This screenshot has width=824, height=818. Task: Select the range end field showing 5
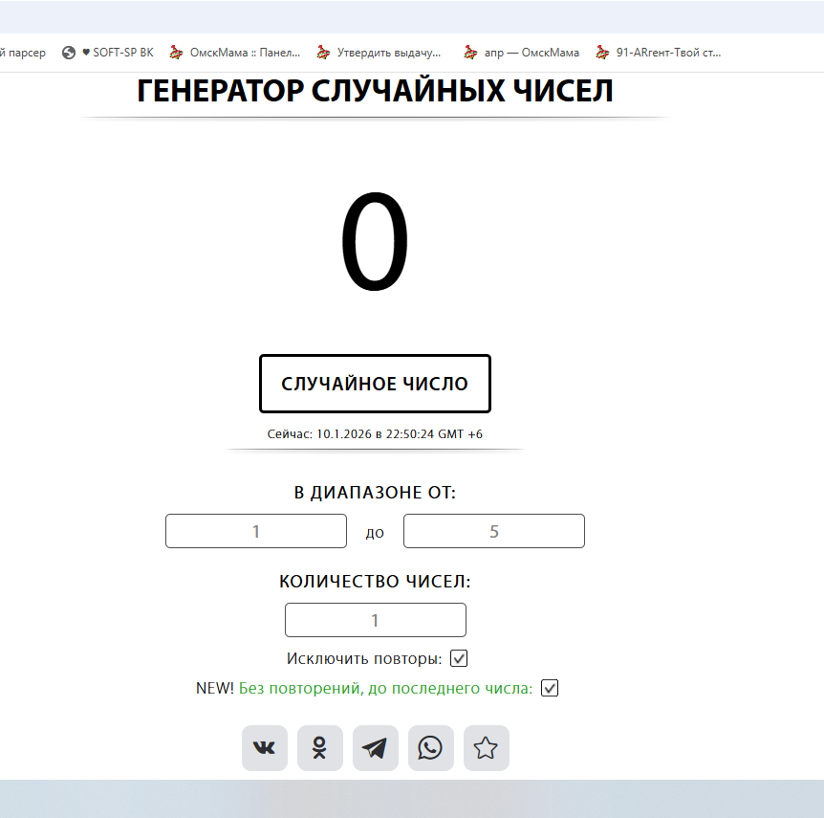pyautogui.click(x=493, y=531)
